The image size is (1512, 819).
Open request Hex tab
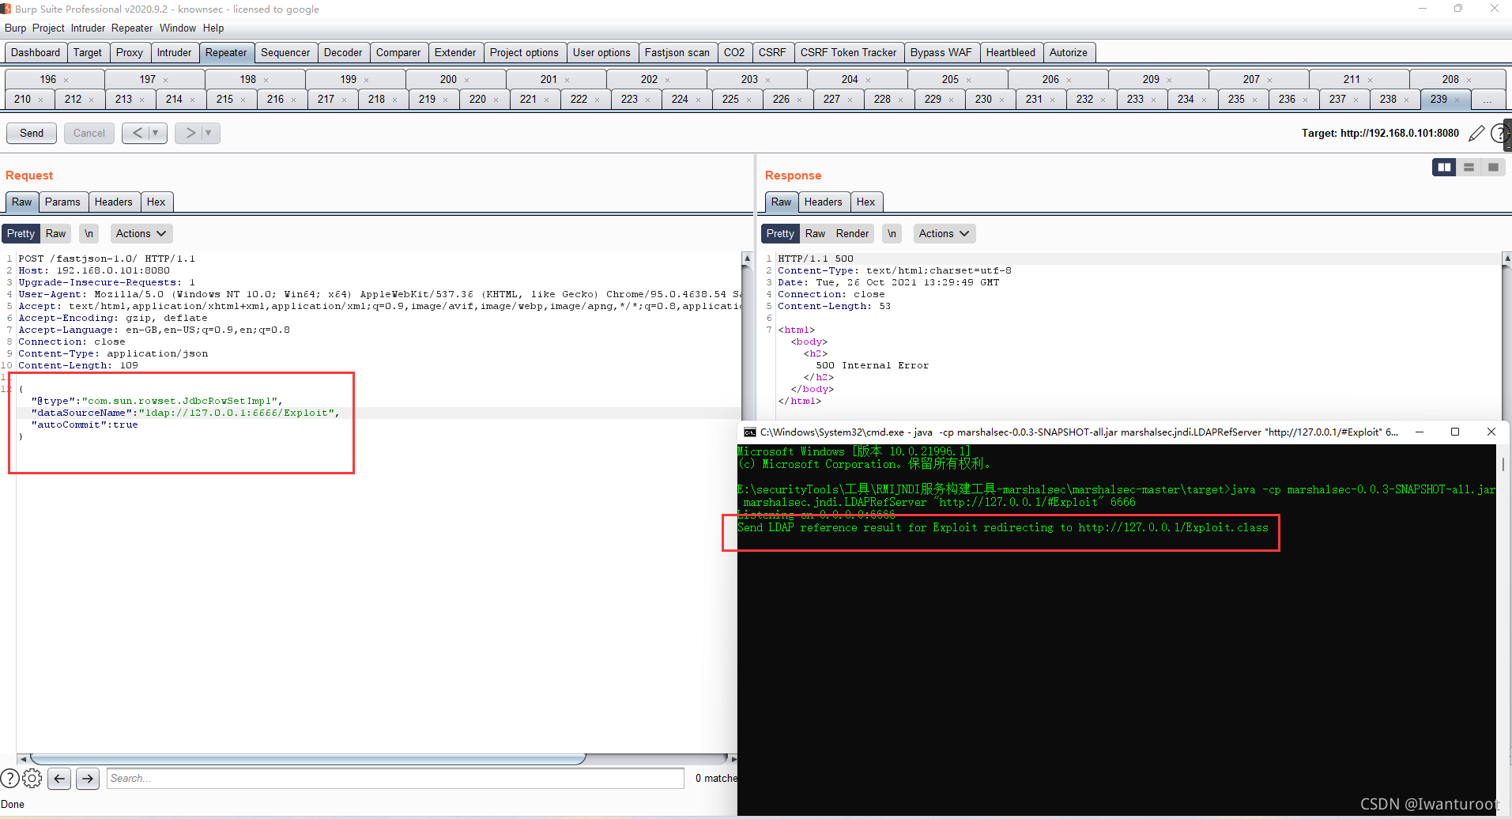pyautogui.click(x=156, y=202)
